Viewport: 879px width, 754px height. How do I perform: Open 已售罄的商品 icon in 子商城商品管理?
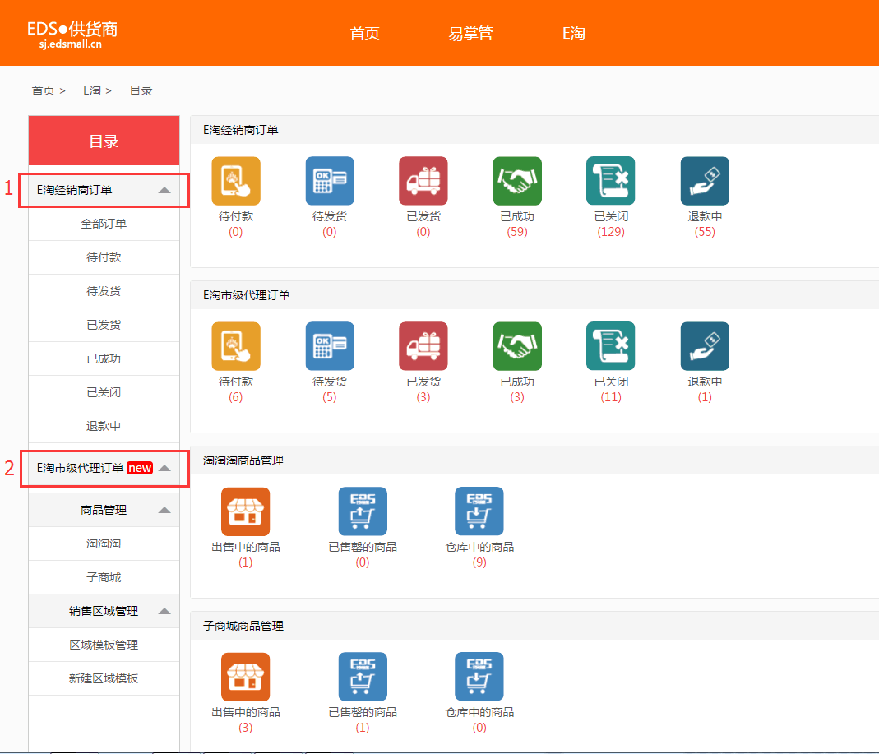[363, 677]
